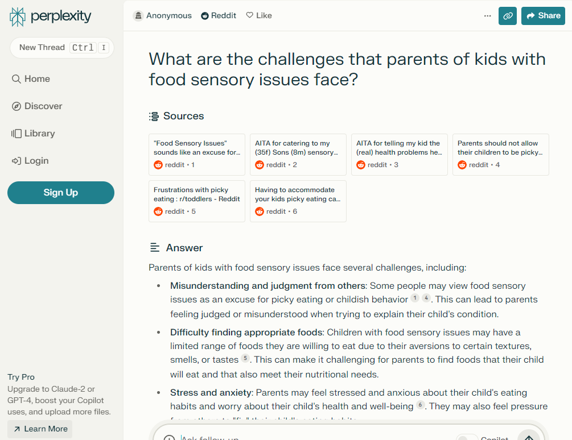The image size is (572, 440).
Task: Click the Login sidebar entry
Action: pyautogui.click(x=30, y=161)
